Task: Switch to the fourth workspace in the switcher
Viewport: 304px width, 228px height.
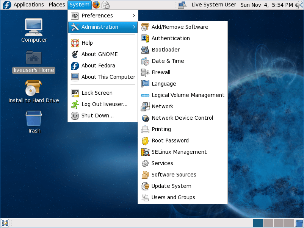Action: point(289,223)
